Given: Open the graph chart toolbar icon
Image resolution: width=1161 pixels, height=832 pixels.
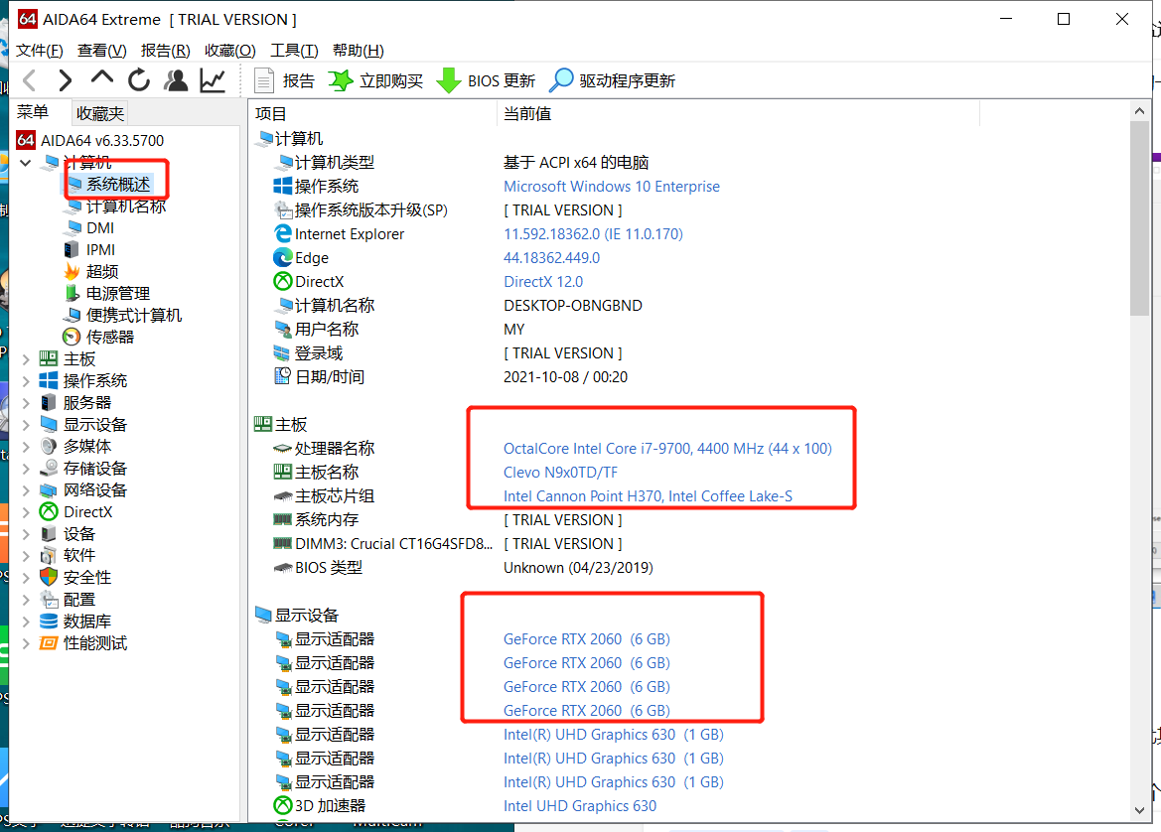Looking at the screenshot, I should 213,80.
